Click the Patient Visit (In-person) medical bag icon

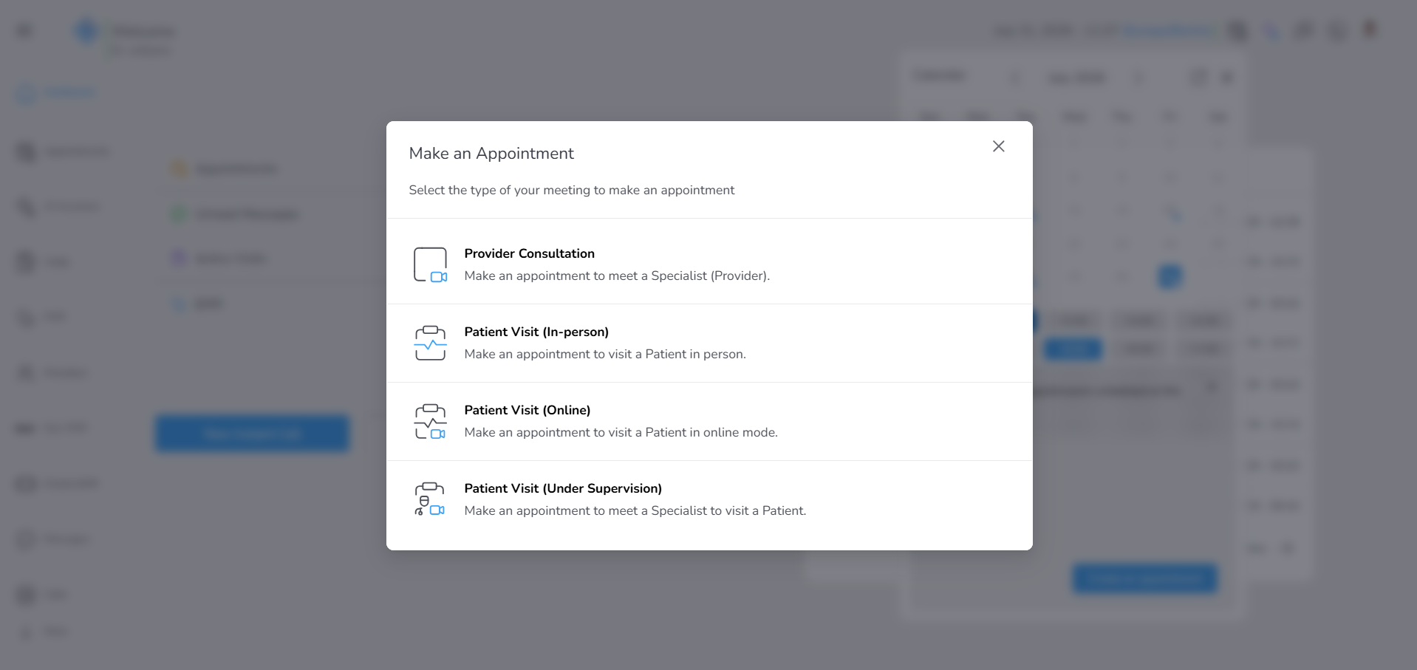[430, 343]
